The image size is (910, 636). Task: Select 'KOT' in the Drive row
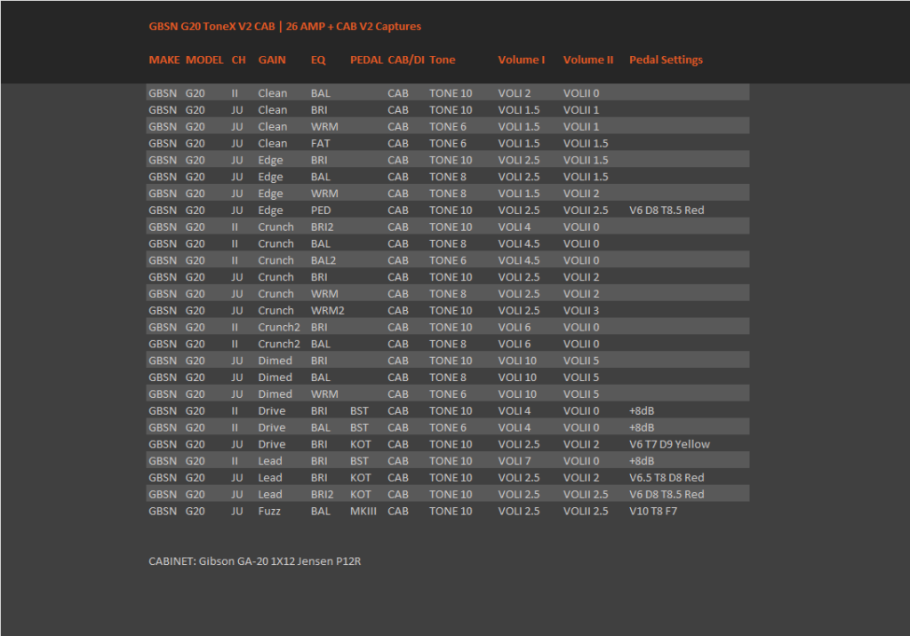361,444
